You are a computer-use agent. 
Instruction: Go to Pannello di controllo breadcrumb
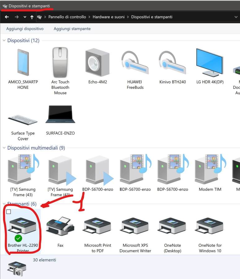(67, 17)
